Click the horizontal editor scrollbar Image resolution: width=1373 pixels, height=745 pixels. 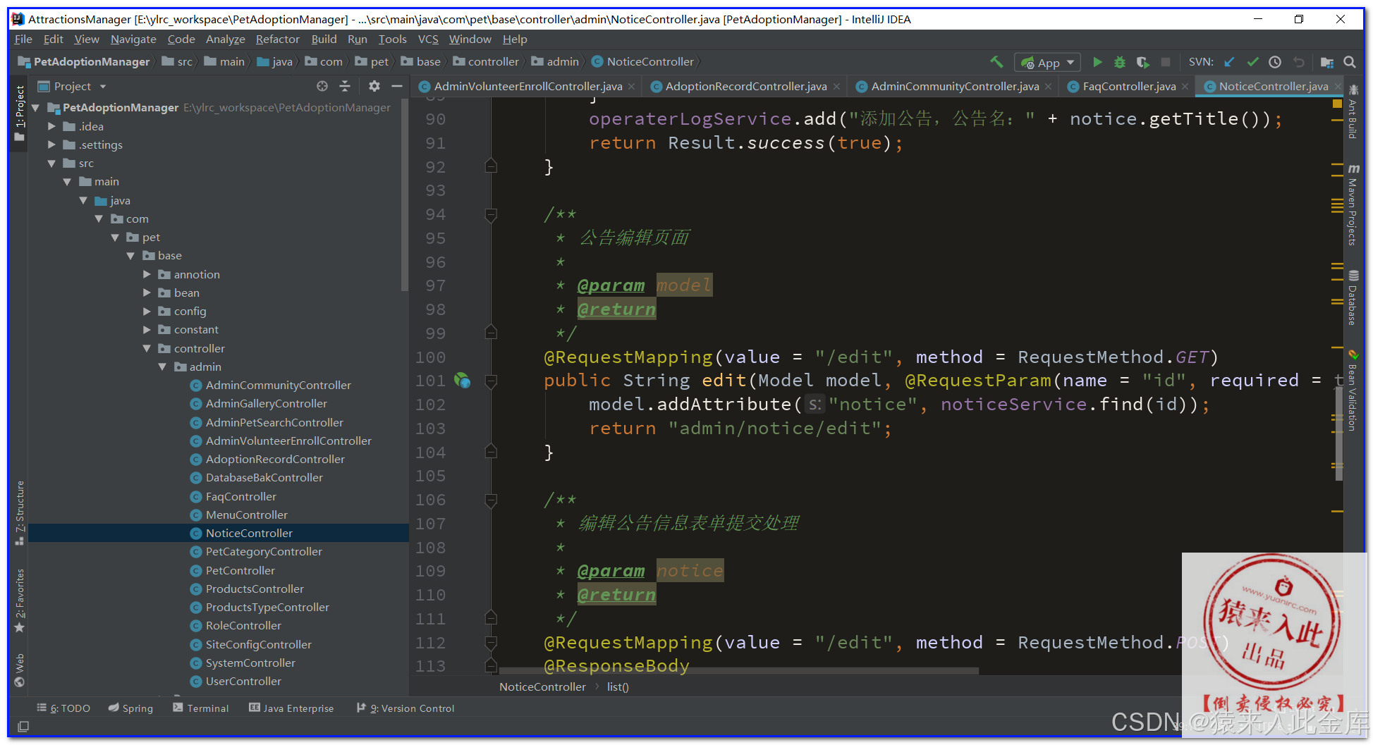coord(738,671)
